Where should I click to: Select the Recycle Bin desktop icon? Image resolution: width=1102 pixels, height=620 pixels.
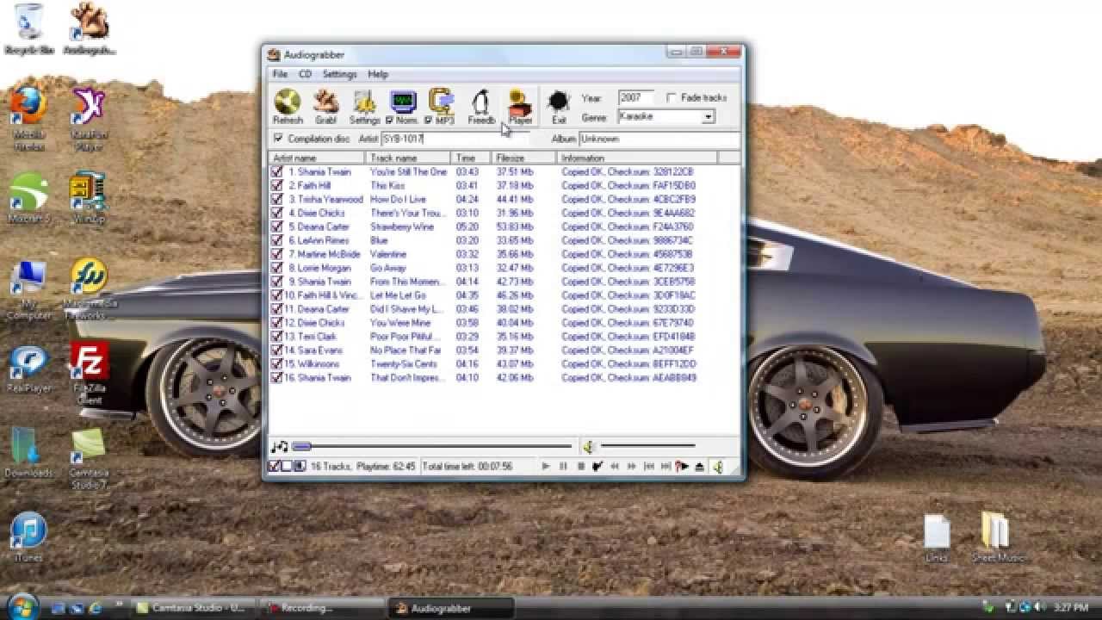click(28, 29)
